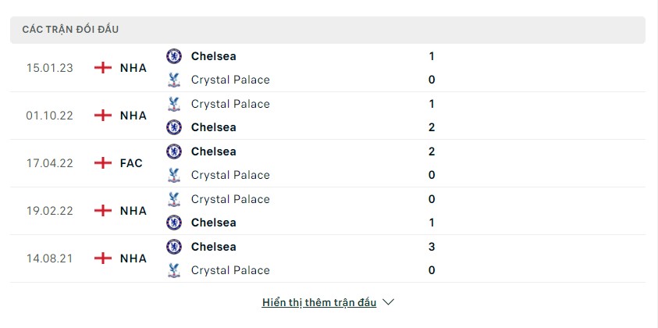Select FAC competition label on 17.04.22
The width and height of the screenshot is (658, 328).
coord(133,163)
